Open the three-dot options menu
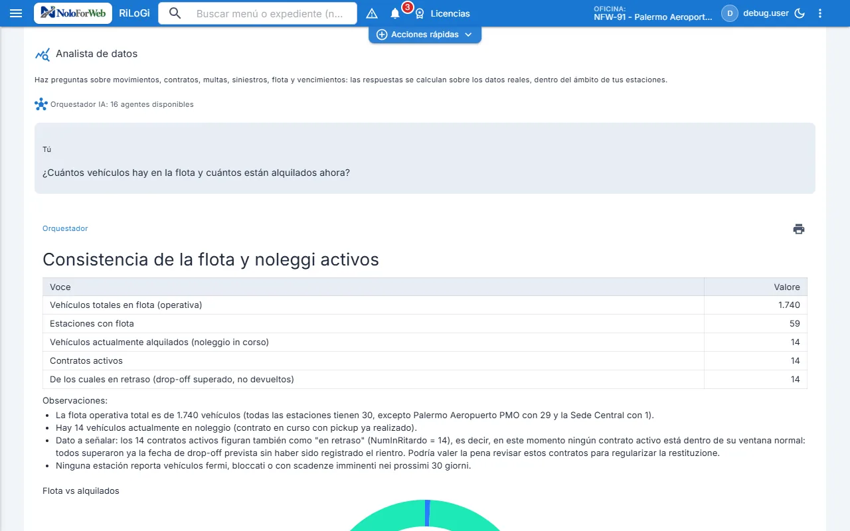850x531 pixels. tap(820, 13)
